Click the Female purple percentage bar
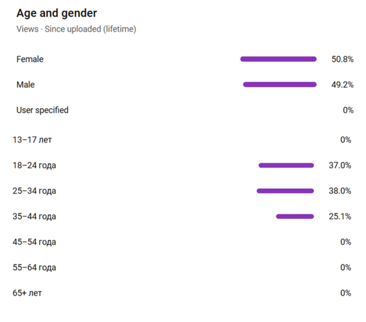366x322 pixels. [278, 59]
